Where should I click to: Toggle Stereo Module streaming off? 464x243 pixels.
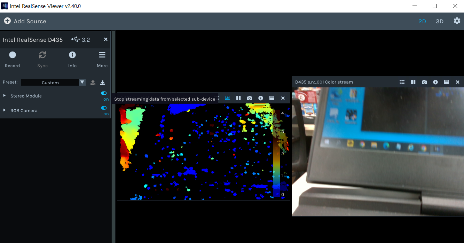coord(104,93)
